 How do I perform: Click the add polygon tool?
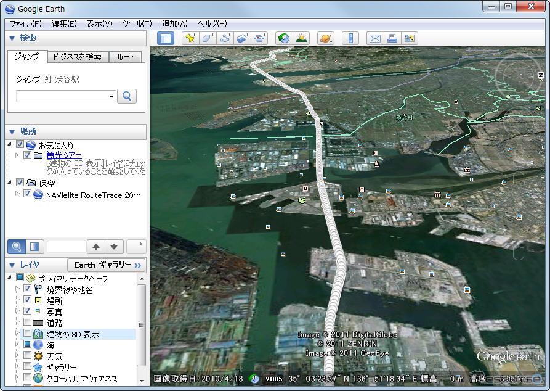(x=208, y=38)
